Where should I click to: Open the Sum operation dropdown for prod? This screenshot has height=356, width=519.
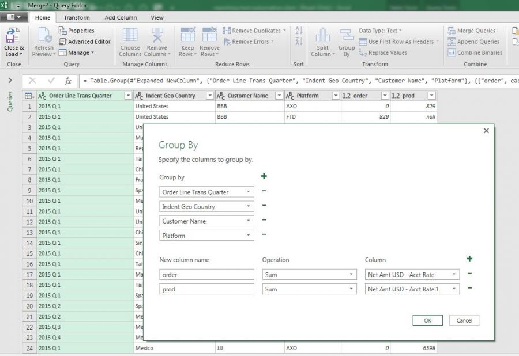pos(351,289)
